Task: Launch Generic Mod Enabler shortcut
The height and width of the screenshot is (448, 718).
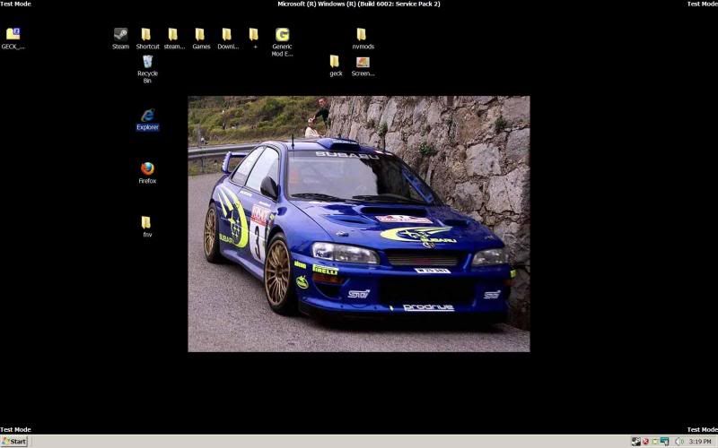Action: 282,42
